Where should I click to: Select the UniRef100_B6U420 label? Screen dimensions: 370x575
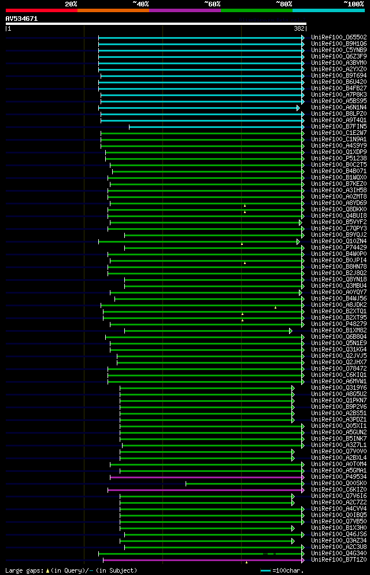click(339, 82)
